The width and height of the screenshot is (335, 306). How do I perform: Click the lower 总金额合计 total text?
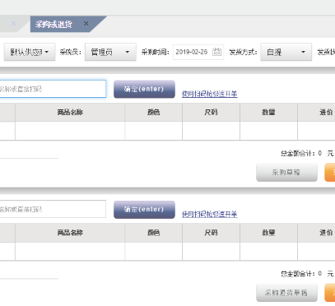[307, 274]
